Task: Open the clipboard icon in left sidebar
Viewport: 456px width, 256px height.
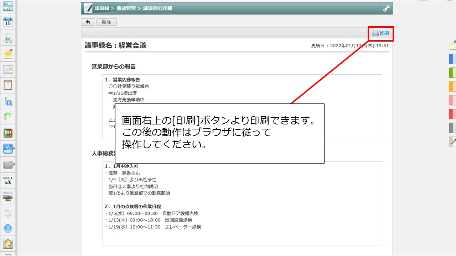Action: [x=8, y=85]
